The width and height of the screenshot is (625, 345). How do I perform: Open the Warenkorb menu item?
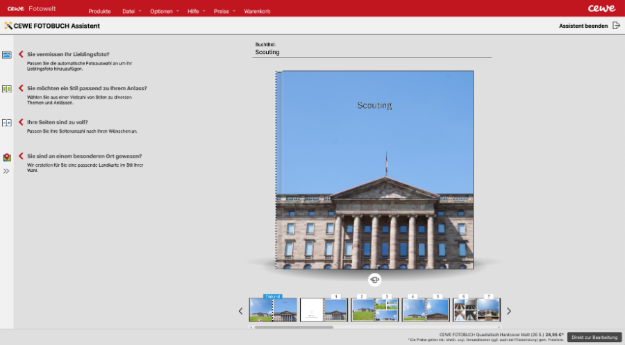(257, 12)
